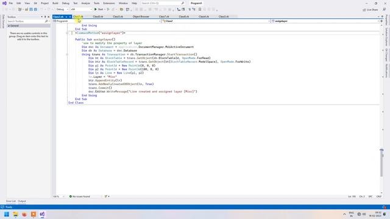Click the SPC indentation indicator
Screen dimensions: 390x219
[x=370, y=196]
